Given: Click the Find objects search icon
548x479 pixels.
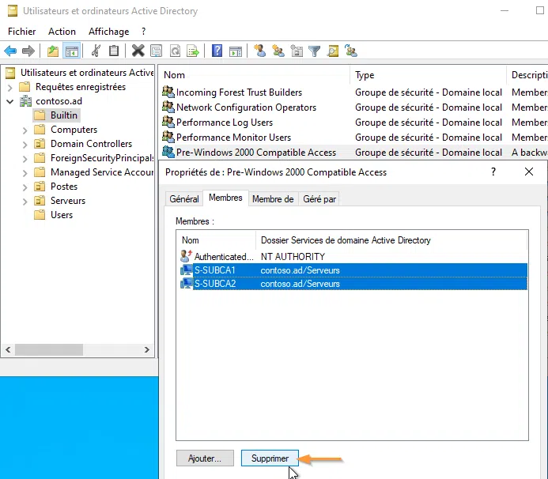Looking at the screenshot, I should coord(333,51).
